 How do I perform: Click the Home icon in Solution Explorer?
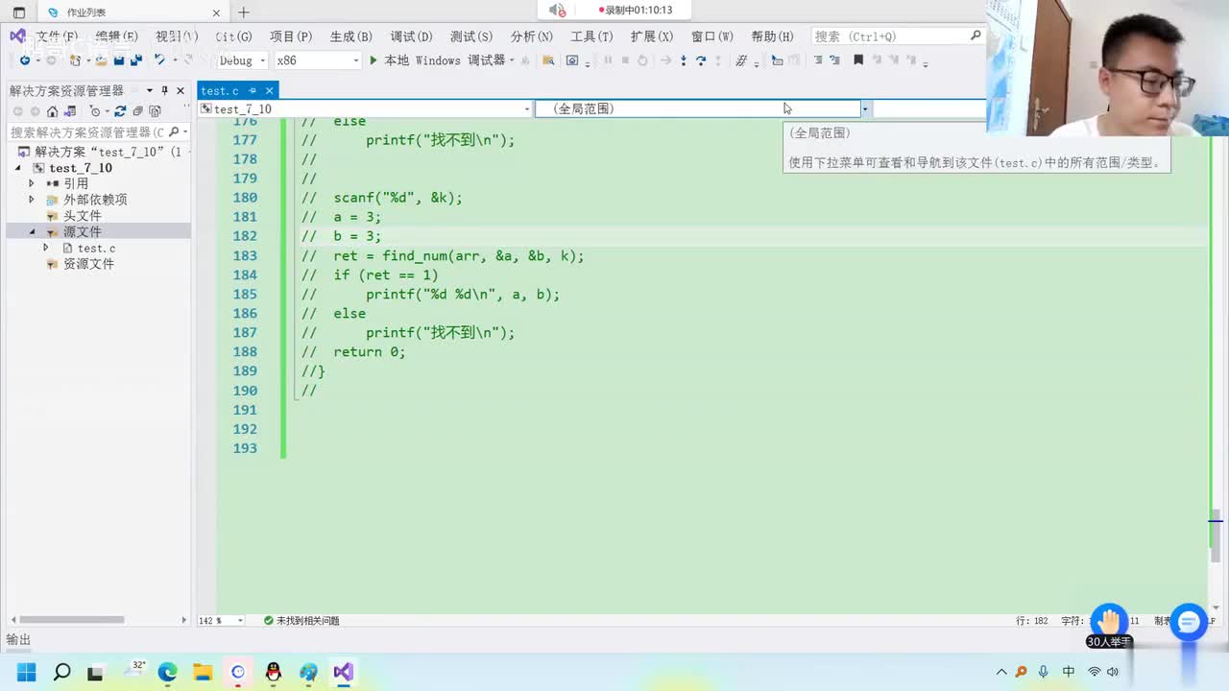[53, 110]
